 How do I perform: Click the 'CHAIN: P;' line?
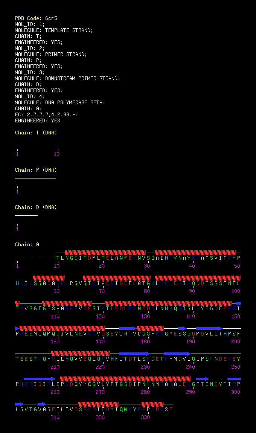pos(29,60)
